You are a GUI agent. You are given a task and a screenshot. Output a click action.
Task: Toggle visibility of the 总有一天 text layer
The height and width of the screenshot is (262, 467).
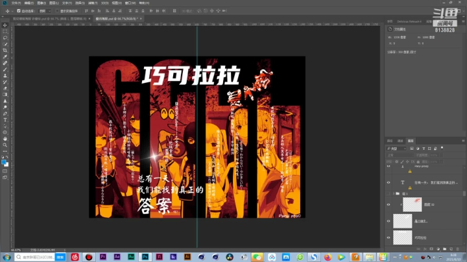(389, 182)
